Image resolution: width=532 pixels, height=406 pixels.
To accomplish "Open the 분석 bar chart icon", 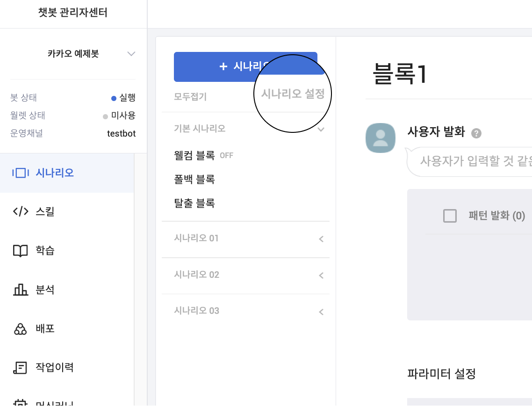I will [x=21, y=290].
